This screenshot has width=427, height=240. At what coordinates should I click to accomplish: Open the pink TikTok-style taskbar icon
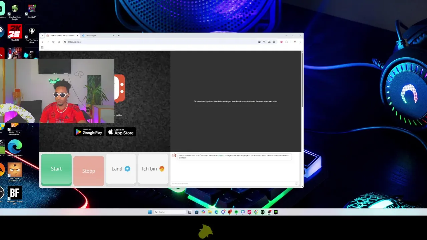pyautogui.click(x=249, y=212)
